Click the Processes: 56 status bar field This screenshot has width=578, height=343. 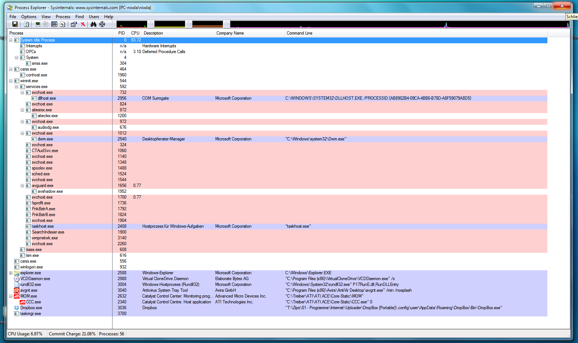(111, 334)
